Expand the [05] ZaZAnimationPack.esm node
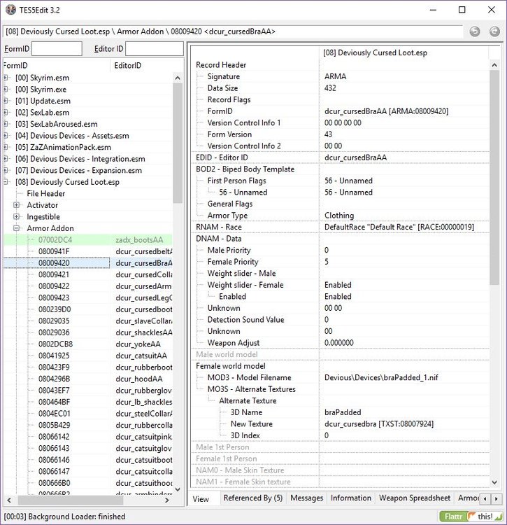The height and width of the screenshot is (525, 507). click(6, 147)
